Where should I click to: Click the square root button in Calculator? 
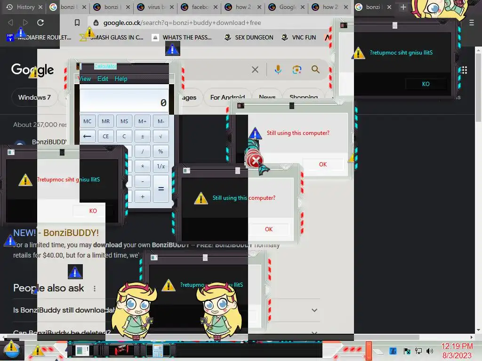click(161, 136)
